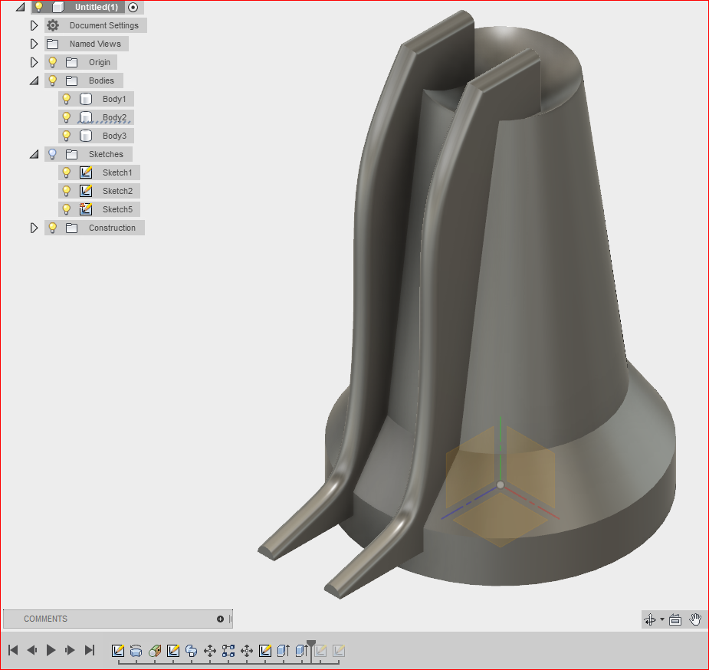Expand the Origin folder
The width and height of the screenshot is (709, 670).
(x=34, y=62)
